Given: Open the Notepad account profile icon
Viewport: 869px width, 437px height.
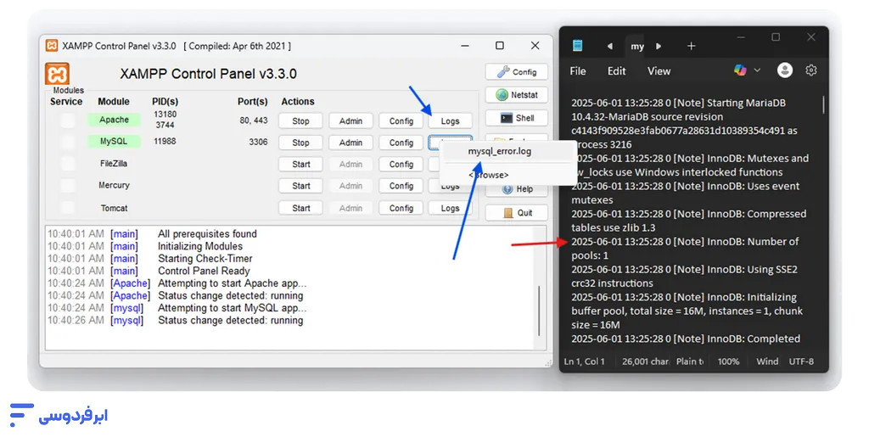Looking at the screenshot, I should pos(785,70).
